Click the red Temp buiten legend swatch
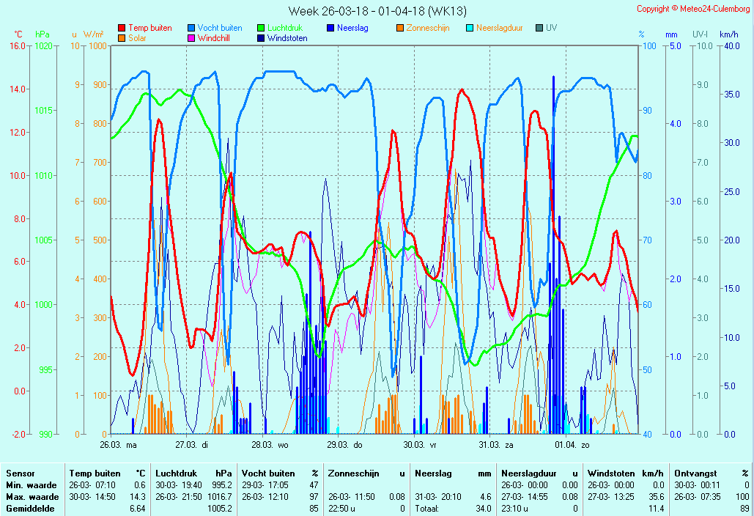Viewport: 754px width, 516px height. (x=122, y=28)
